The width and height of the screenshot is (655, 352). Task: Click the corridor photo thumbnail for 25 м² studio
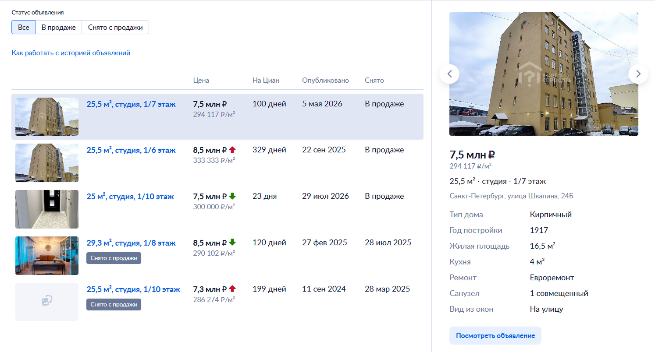click(x=47, y=209)
